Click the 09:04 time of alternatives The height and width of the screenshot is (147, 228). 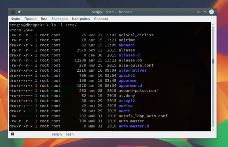(111, 70)
